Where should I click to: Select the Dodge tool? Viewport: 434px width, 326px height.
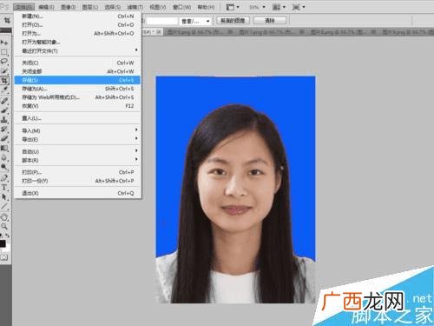click(4, 167)
